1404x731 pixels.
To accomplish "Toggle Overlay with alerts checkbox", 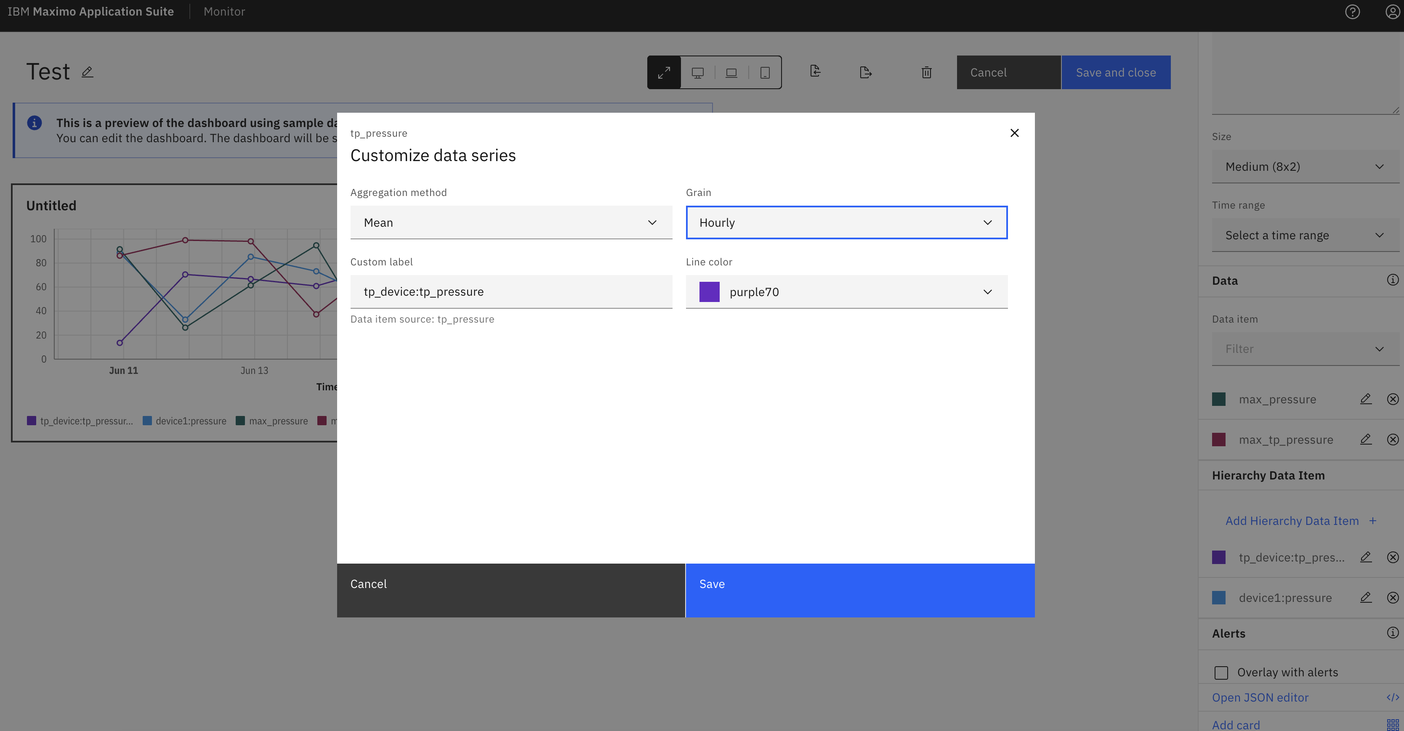I will [x=1221, y=673].
